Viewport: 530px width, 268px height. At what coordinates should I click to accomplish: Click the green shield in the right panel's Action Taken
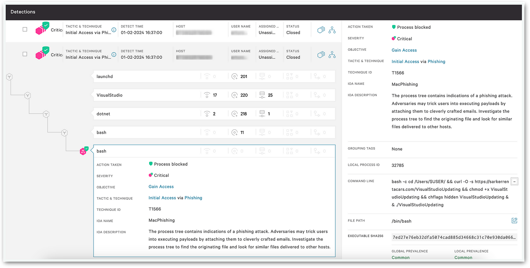click(x=394, y=27)
